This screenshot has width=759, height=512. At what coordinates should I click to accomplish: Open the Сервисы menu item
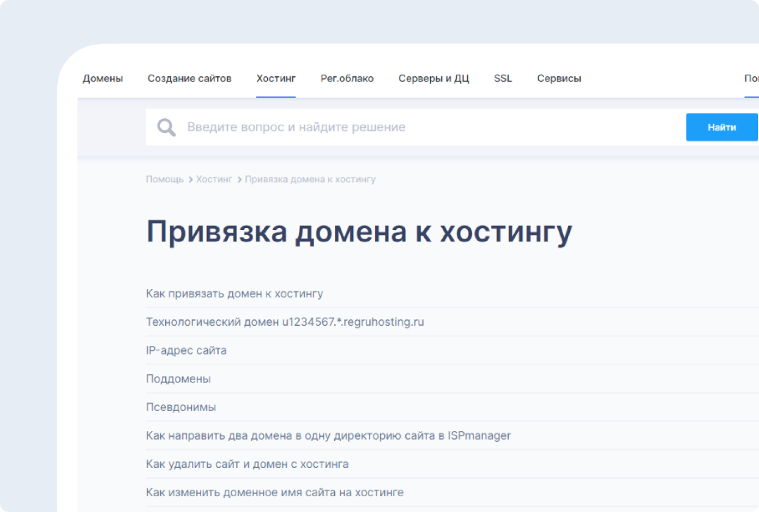pos(559,78)
